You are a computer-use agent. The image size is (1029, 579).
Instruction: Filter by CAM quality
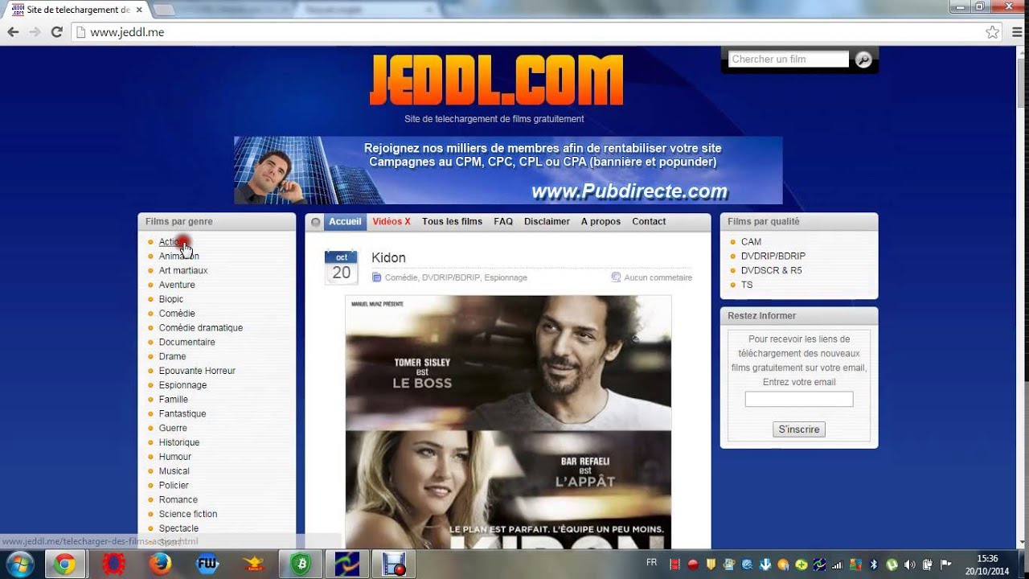751,242
